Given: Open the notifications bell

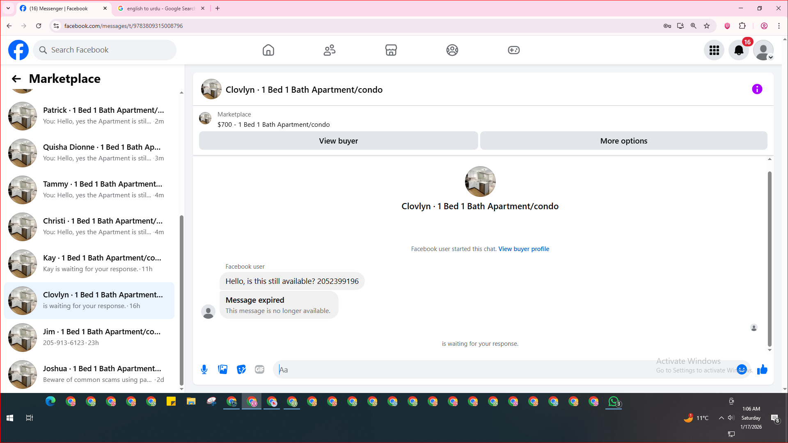Looking at the screenshot, I should click(738, 50).
